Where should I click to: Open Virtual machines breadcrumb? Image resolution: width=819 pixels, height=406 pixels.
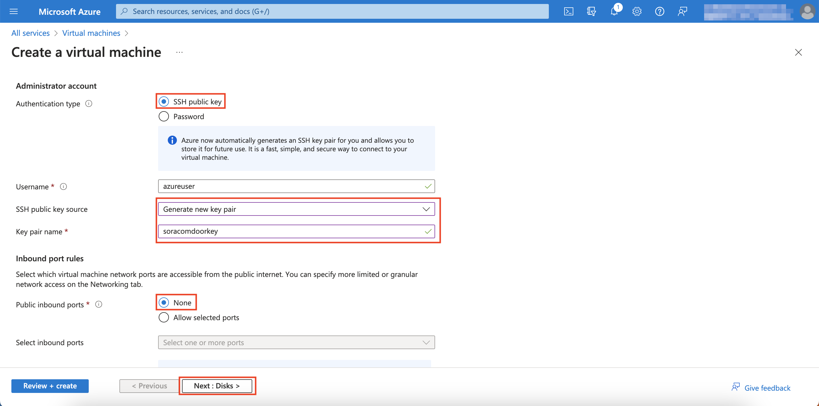click(x=91, y=33)
